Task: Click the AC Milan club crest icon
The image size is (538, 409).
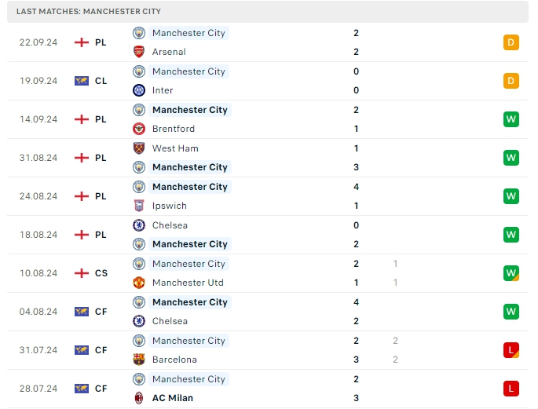Action: pos(139,398)
